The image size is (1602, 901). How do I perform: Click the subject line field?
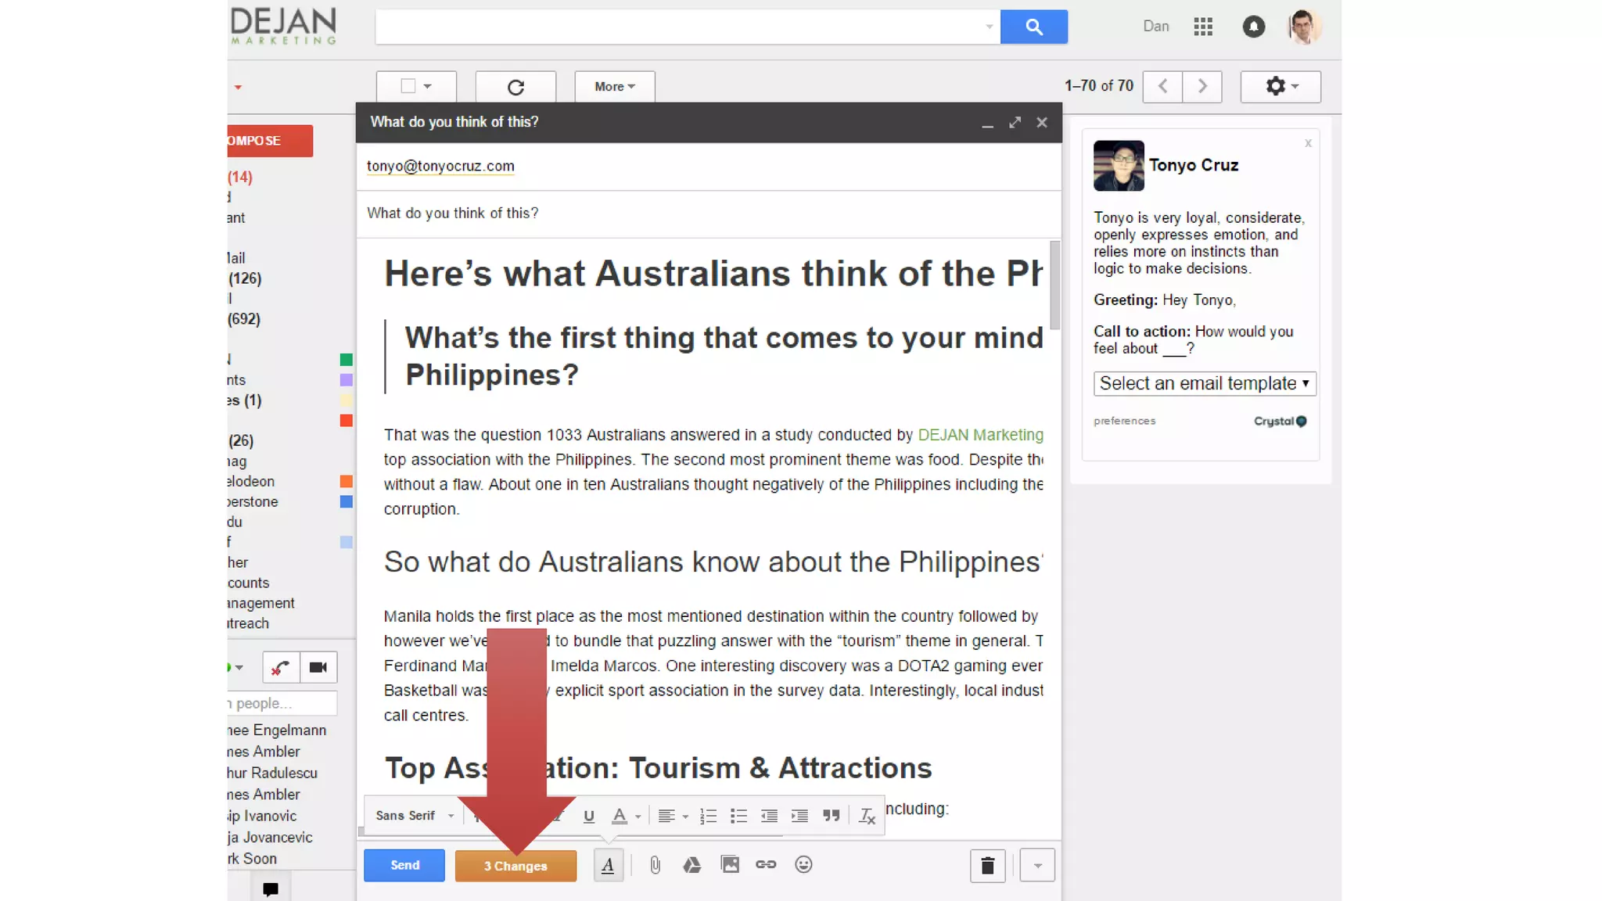pyautogui.click(x=709, y=214)
